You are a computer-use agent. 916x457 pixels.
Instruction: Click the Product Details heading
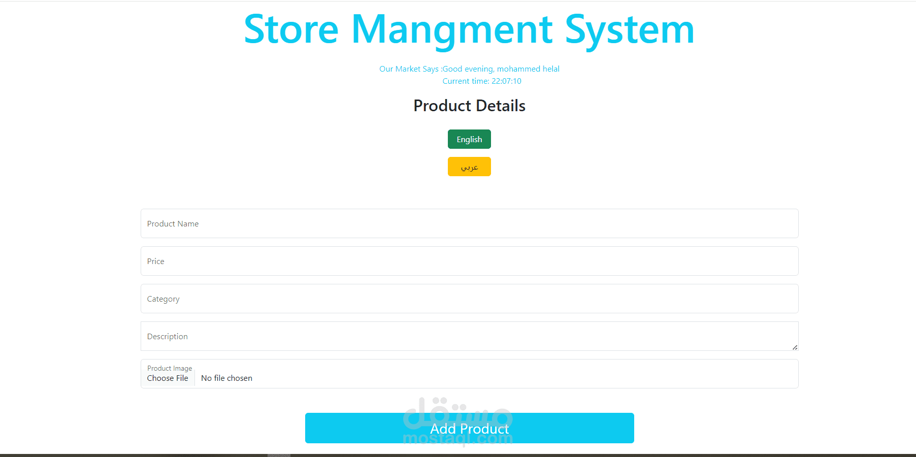(469, 106)
